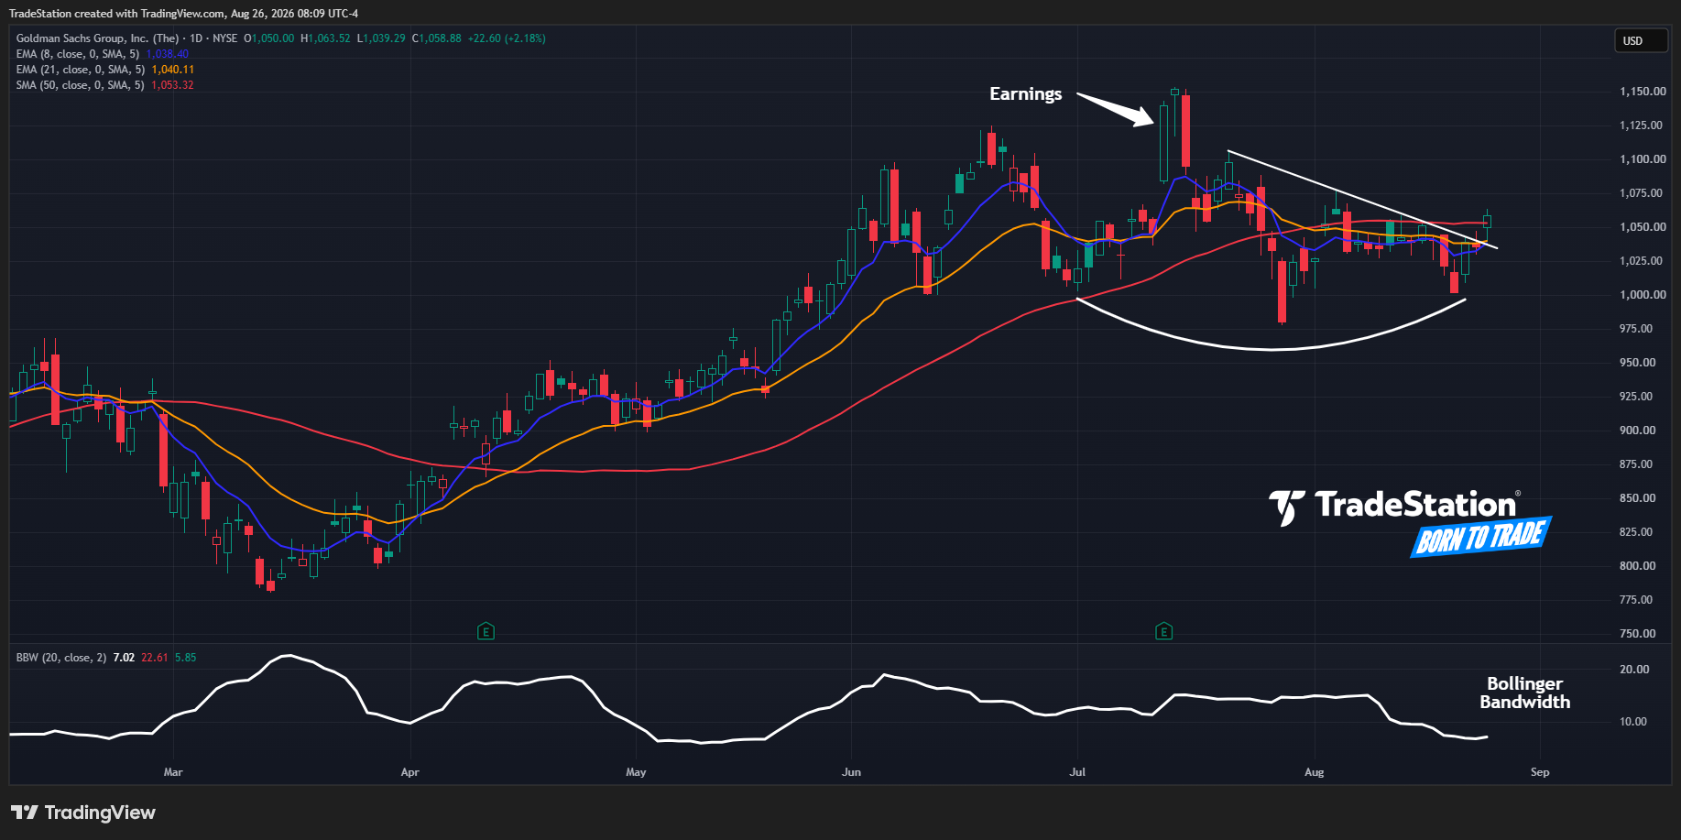The image size is (1681, 840).
Task: Click the April earnings E marker
Action: point(486,631)
